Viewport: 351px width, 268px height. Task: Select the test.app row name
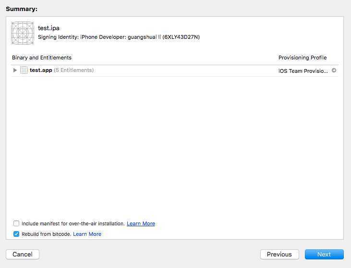click(41, 70)
